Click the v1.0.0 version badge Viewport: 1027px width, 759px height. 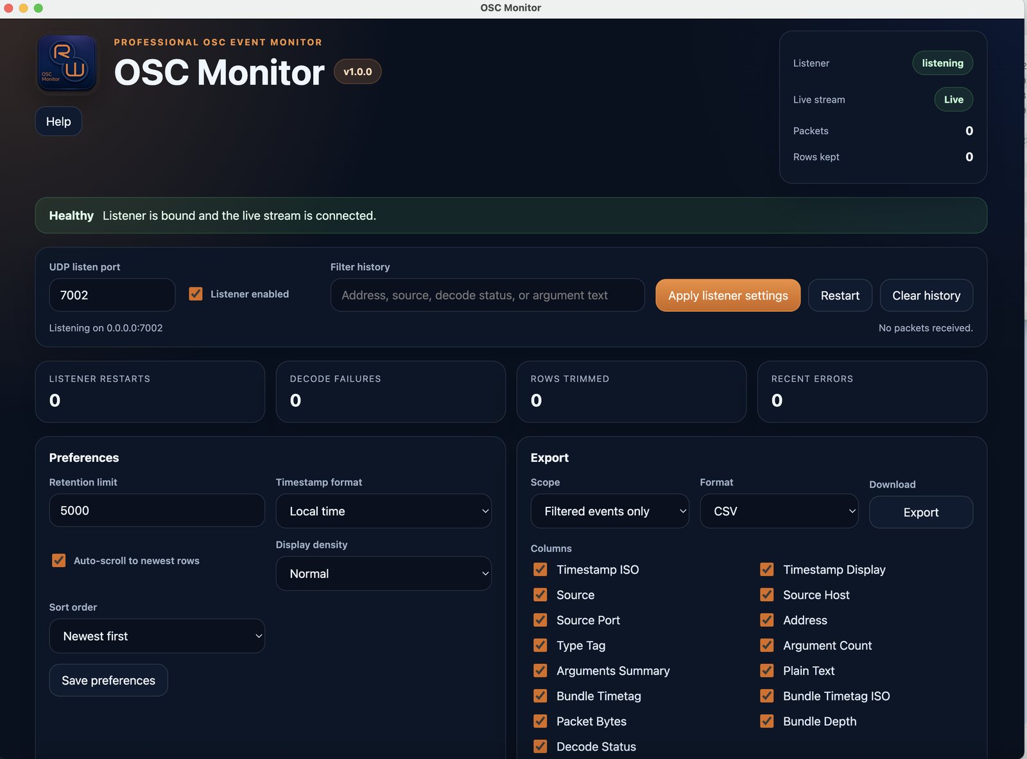(x=358, y=72)
